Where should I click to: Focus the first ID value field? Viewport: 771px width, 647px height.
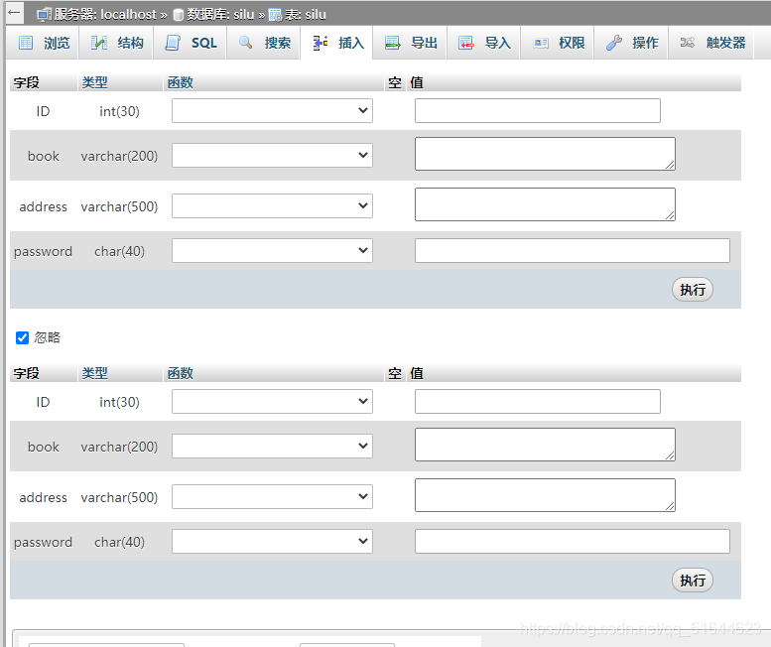pyautogui.click(x=538, y=110)
